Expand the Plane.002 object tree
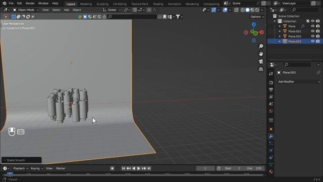The width and height of the screenshot is (323, 182). click(280, 36)
